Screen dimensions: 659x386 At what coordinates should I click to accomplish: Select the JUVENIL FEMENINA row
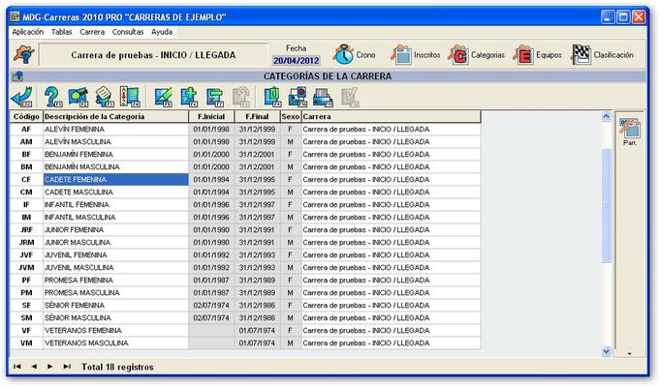click(245, 255)
